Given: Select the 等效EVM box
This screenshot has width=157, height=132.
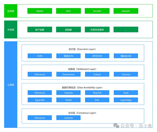Looking at the screenshot, I should (x=68, y=56).
